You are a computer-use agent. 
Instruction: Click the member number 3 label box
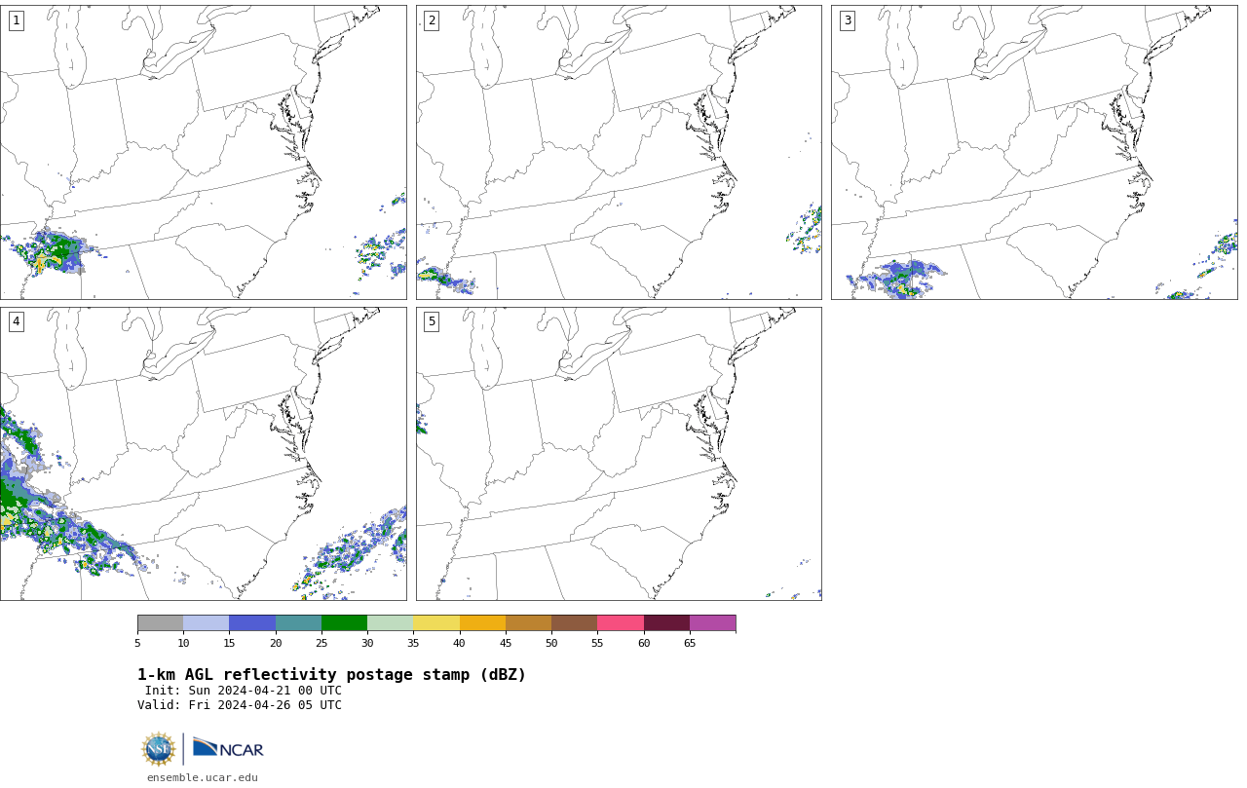847,20
